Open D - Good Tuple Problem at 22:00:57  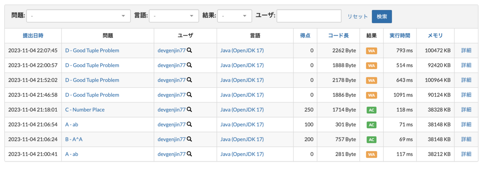pyautogui.click(x=92, y=65)
